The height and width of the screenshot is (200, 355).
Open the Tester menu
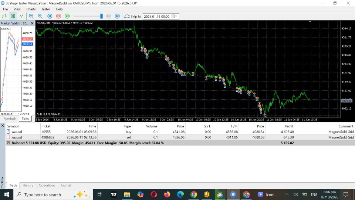[x=46, y=9]
